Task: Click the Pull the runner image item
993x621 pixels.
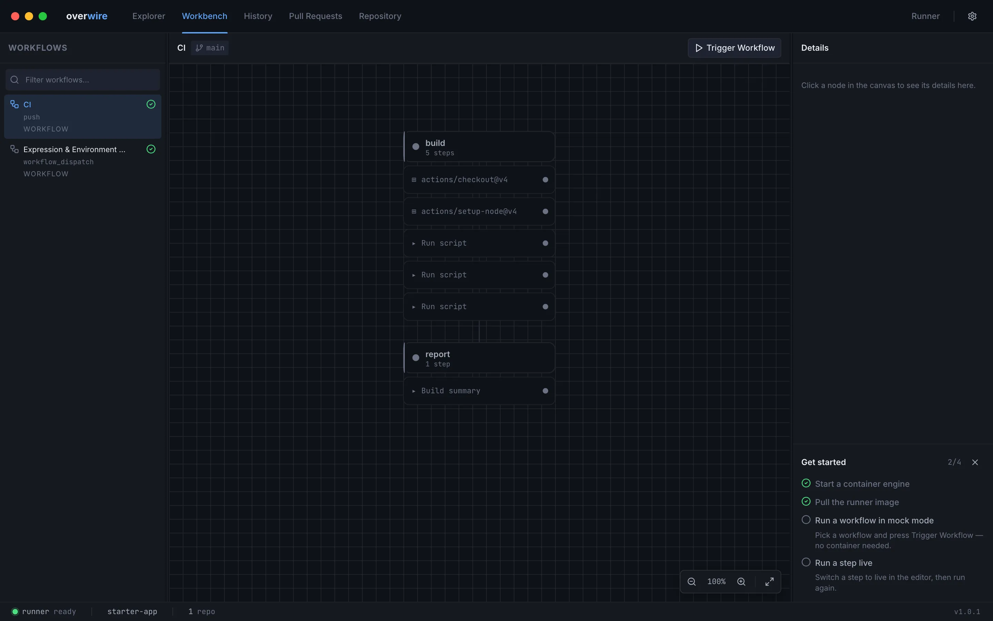Action: point(857,502)
